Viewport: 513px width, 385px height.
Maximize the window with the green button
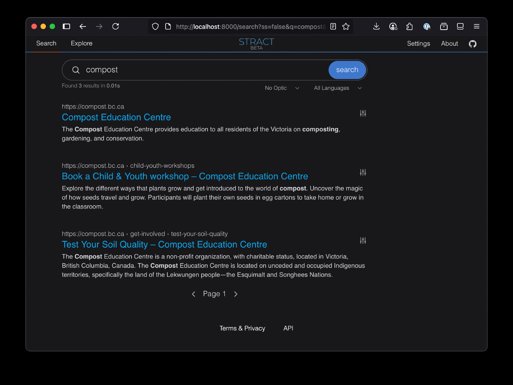point(52,26)
